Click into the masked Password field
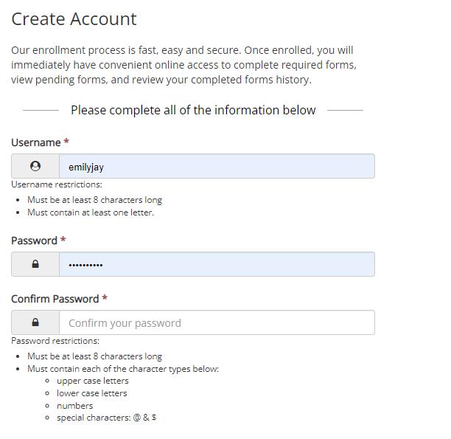The width and height of the screenshot is (451, 439). 217,264
